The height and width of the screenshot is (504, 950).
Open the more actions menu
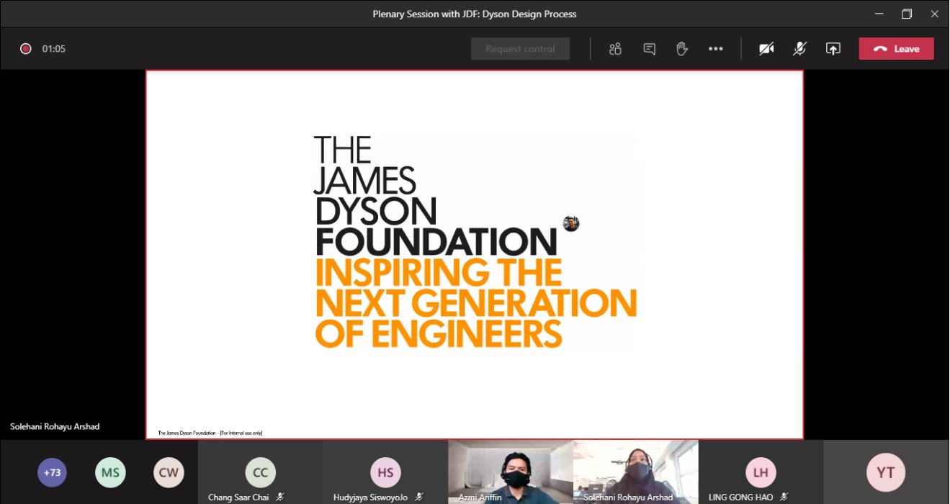tap(715, 48)
